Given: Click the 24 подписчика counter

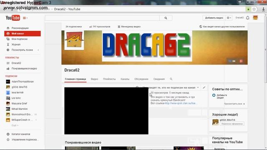Looking at the screenshot, I should [x=73, y=27].
